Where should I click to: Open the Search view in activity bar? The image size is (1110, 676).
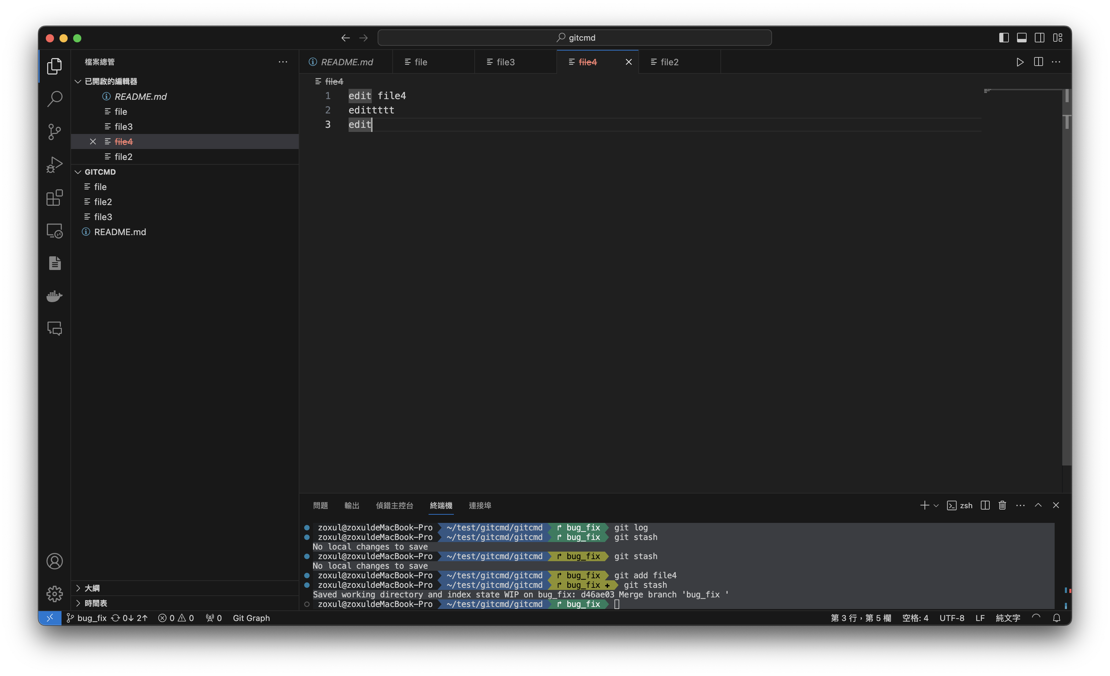click(54, 99)
